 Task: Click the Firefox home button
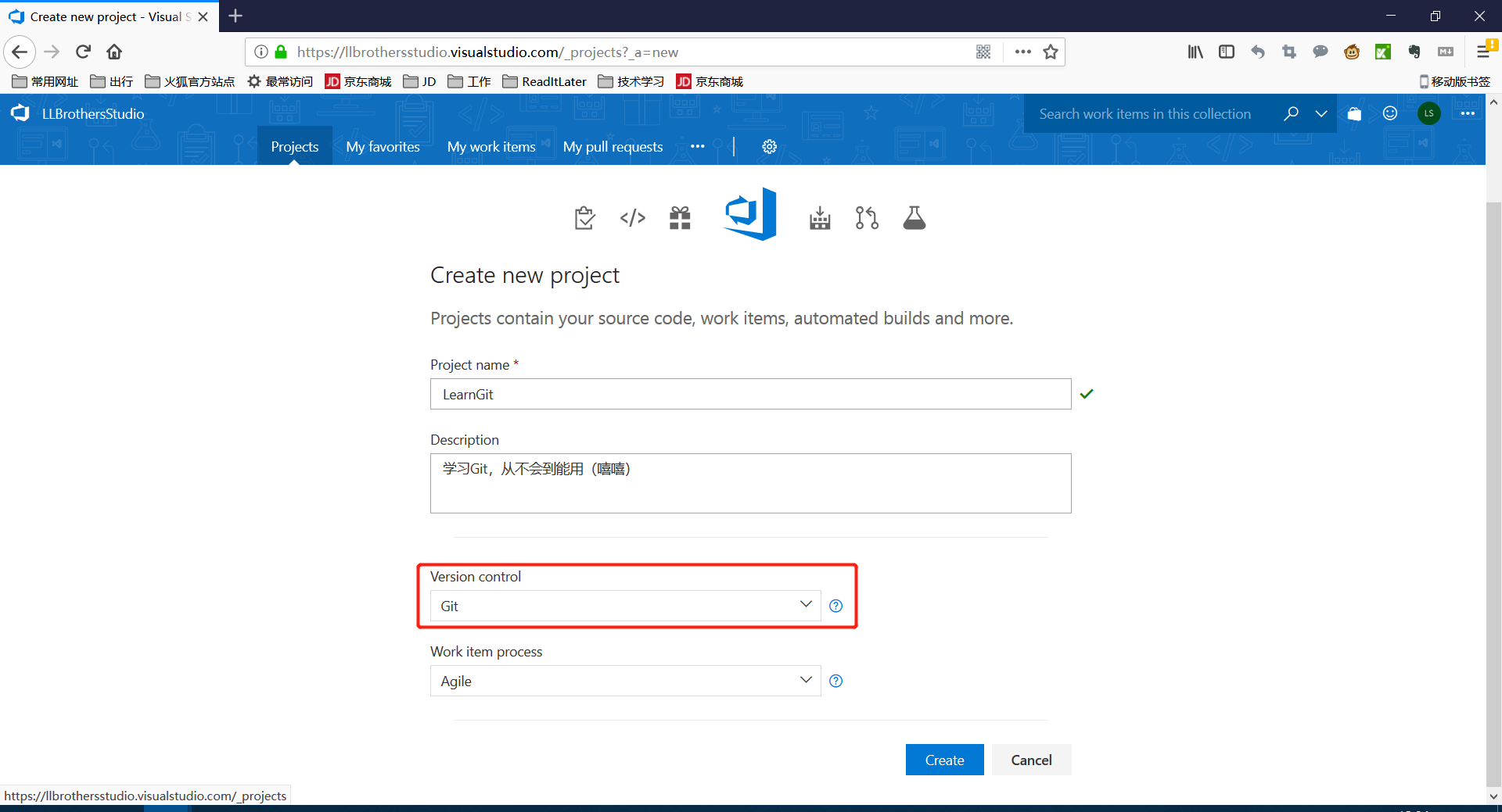[114, 52]
